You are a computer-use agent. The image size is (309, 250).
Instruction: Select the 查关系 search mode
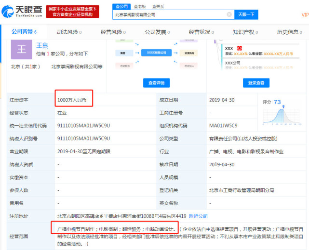point(158,6)
